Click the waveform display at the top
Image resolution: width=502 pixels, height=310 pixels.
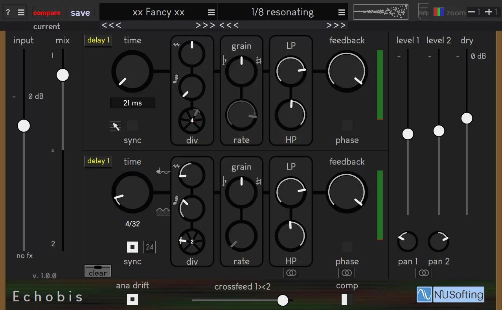380,11
